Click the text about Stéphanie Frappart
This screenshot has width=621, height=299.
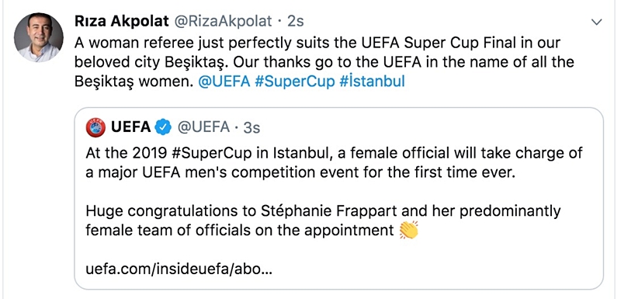click(323, 221)
